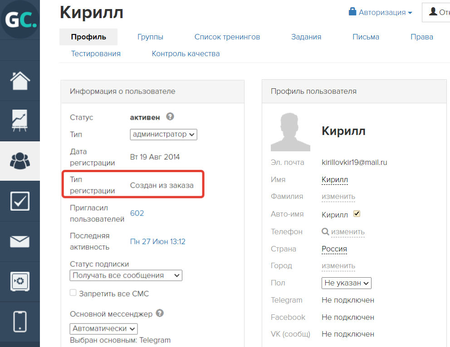Open the checkmark tasks icon in sidebar
450x347 pixels.
click(20, 201)
